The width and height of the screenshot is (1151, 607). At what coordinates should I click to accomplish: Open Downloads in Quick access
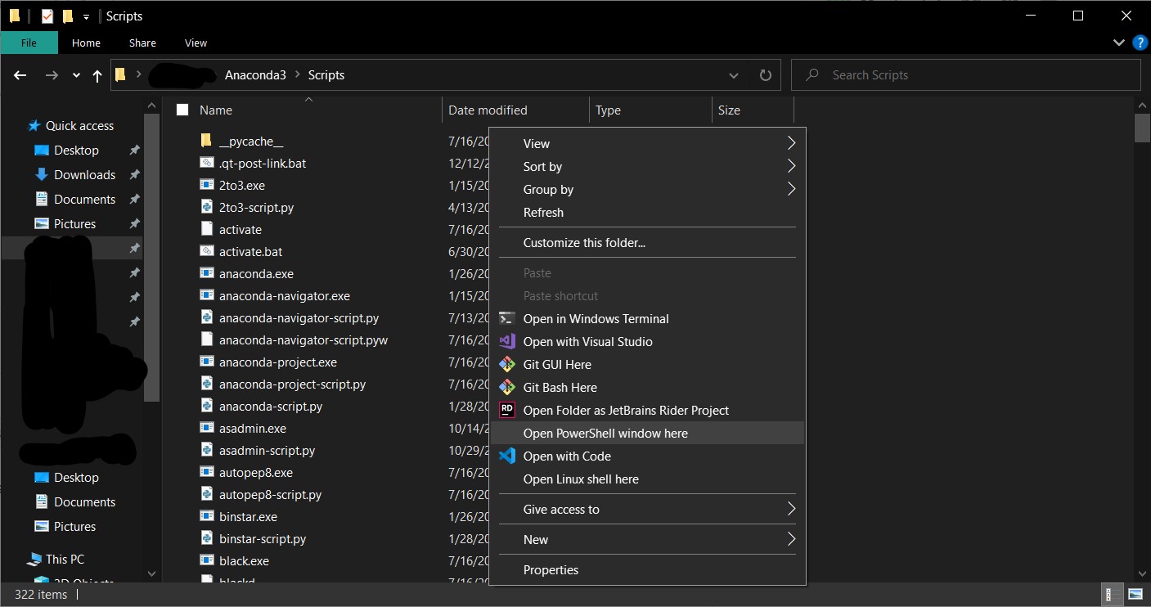coord(84,174)
